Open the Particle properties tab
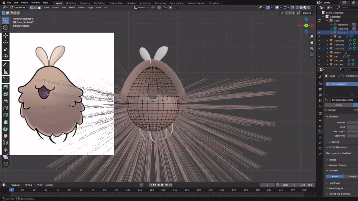This screenshot has width=358, height=201. pyautogui.click(x=320, y=131)
